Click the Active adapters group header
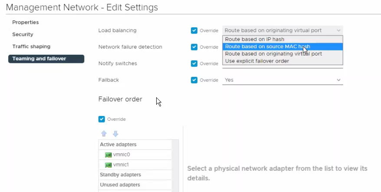This screenshot has height=192, width=381. pyautogui.click(x=135, y=145)
